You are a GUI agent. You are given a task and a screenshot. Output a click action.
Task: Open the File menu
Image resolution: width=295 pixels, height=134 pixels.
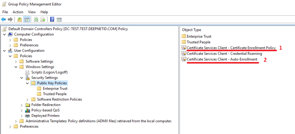[x=5, y=12]
